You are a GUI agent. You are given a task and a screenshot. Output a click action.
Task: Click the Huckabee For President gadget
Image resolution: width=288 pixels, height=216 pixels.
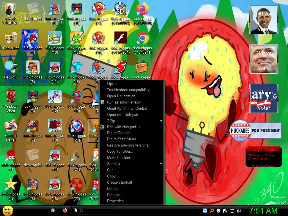[x=255, y=130]
